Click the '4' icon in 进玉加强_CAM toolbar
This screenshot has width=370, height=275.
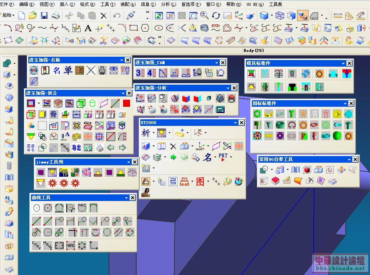point(151,73)
